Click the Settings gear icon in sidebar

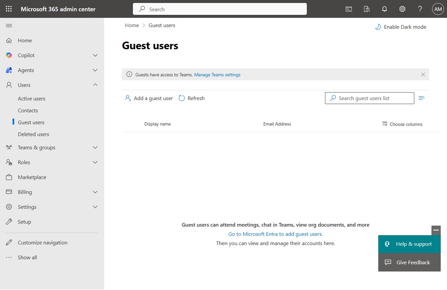pyautogui.click(x=9, y=207)
